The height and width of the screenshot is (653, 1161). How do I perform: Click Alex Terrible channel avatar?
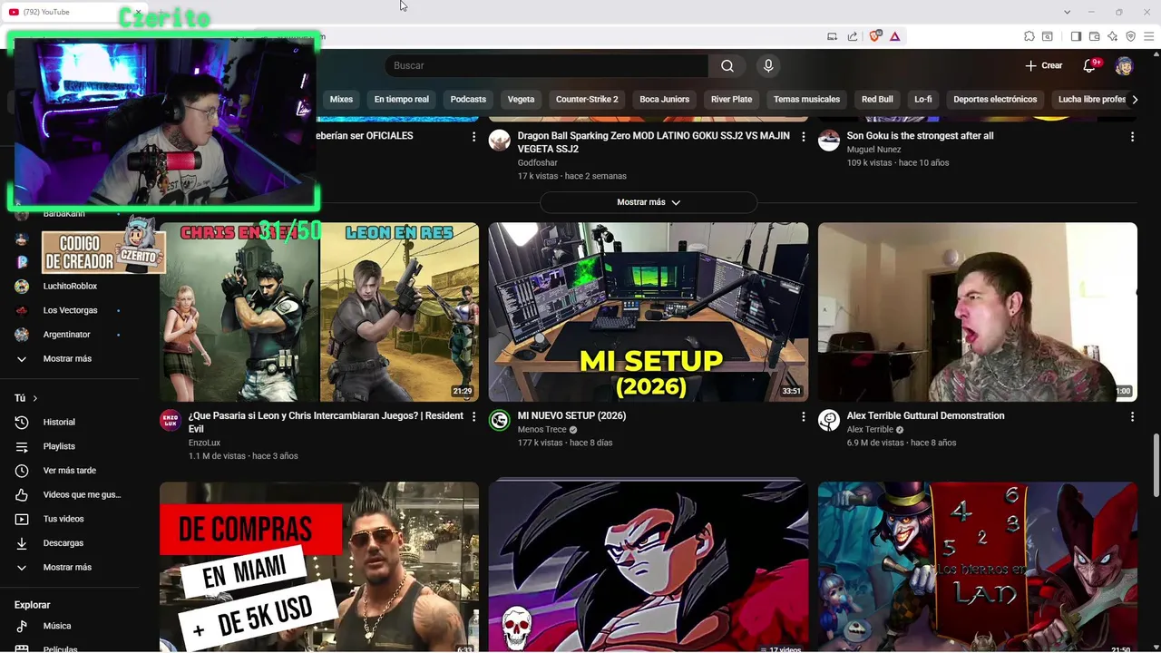pos(829,420)
